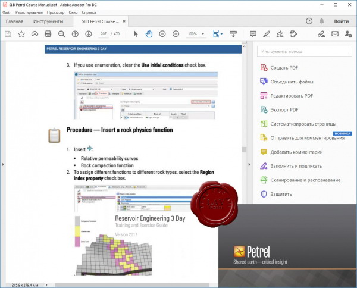Viewport: 357px width, 288px height.
Task: Click the НОВИНКА badge
Action: pos(343,133)
